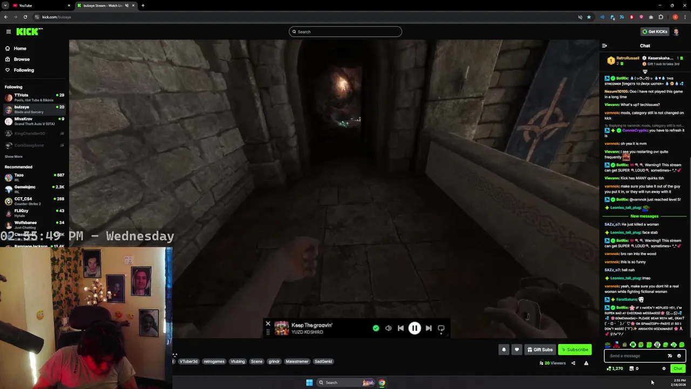Open Tazo recommended channel
The width and height of the screenshot is (691, 389).
point(34,177)
